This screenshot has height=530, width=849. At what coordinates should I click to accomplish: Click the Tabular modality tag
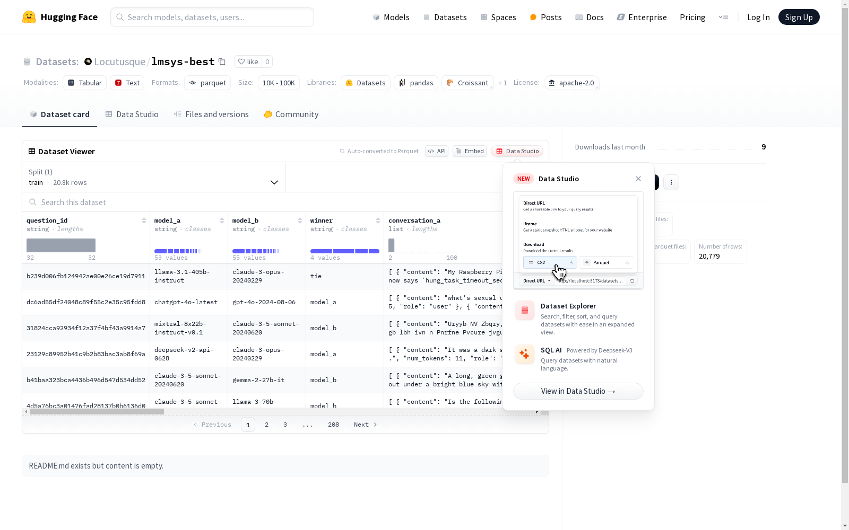pyautogui.click(x=85, y=83)
